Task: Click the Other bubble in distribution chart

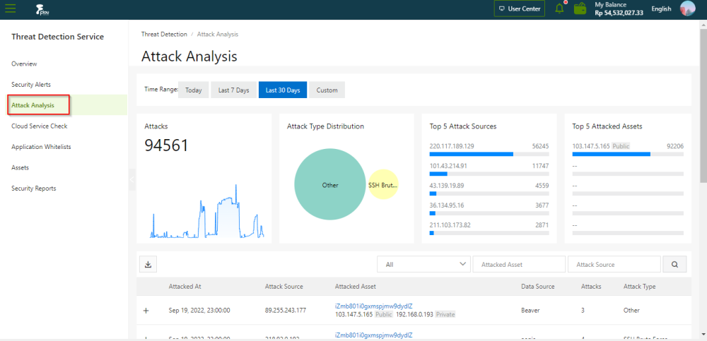Action: point(330,185)
